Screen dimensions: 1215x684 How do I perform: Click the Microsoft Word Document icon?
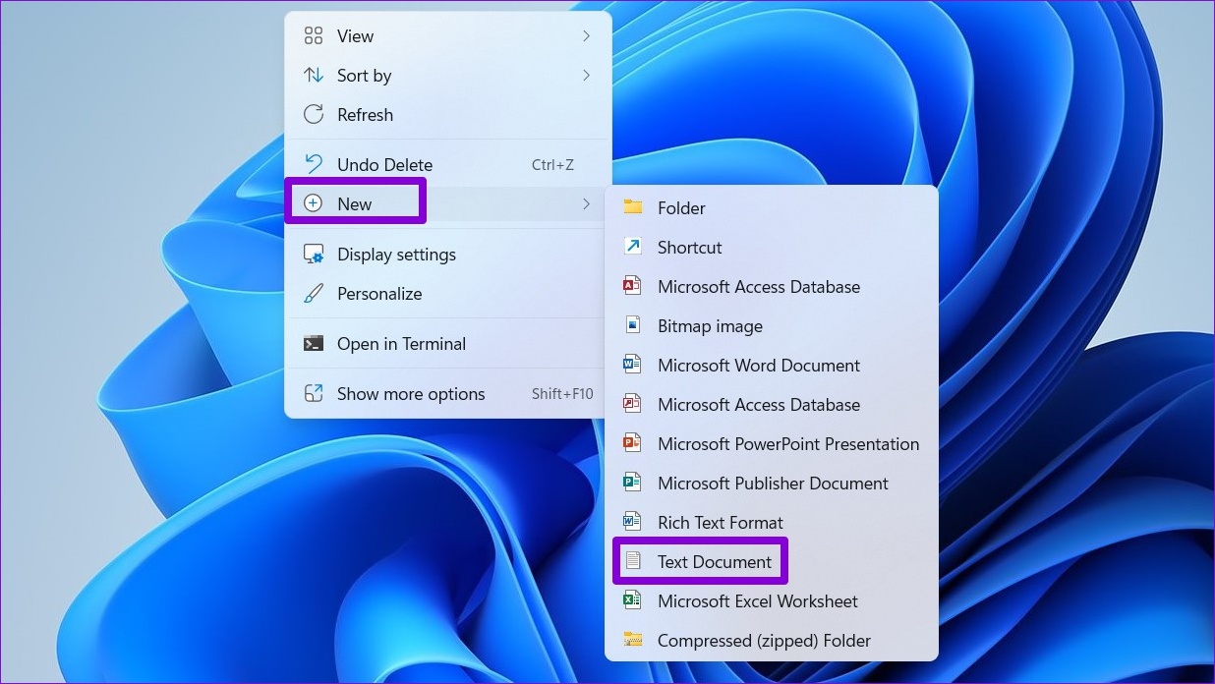pyautogui.click(x=633, y=365)
